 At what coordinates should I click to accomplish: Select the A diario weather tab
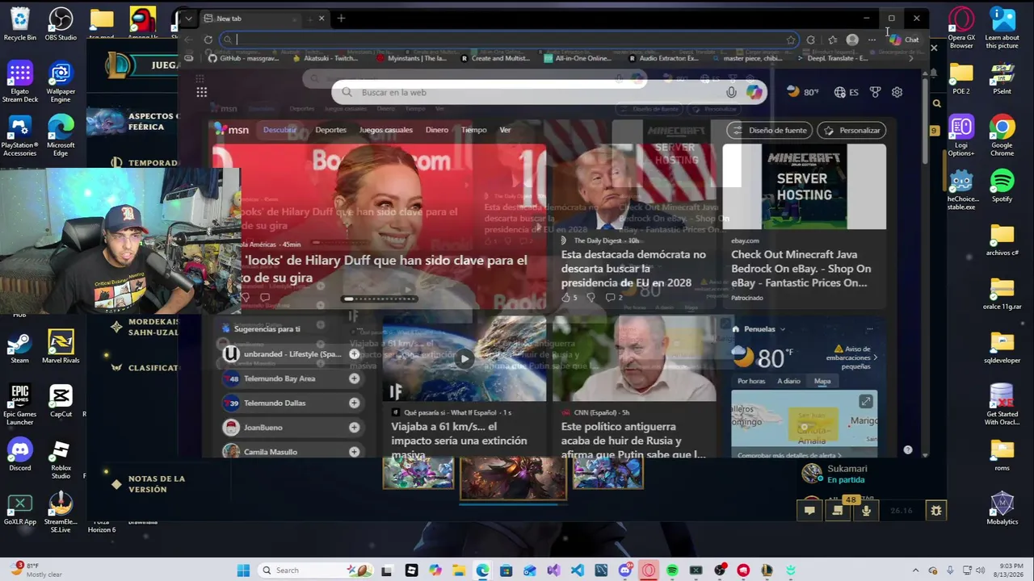coord(788,381)
